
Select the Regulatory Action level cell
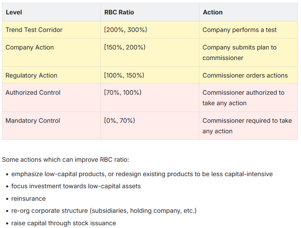tap(31, 75)
